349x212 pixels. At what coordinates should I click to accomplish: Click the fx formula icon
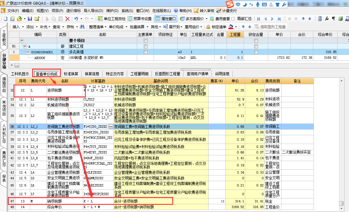[327, 19]
